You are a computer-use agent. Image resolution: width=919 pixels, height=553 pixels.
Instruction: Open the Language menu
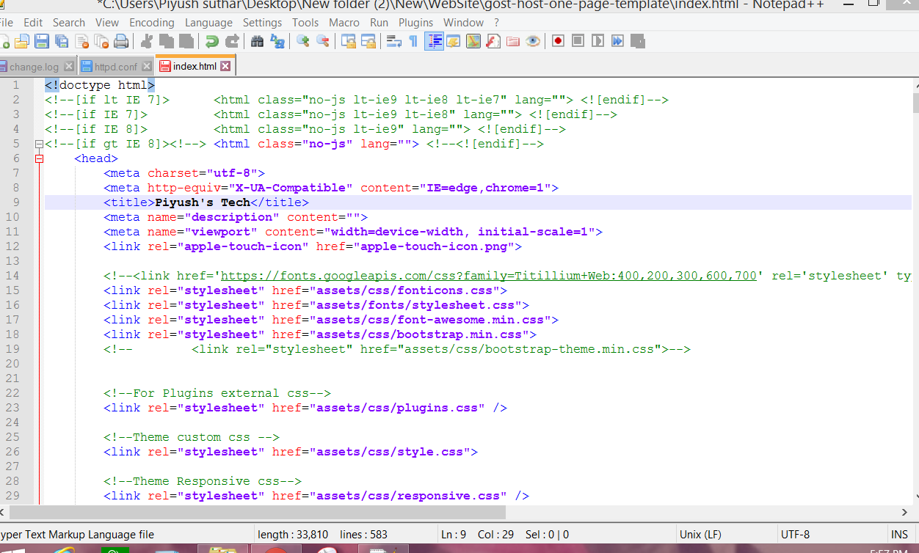[x=209, y=23]
